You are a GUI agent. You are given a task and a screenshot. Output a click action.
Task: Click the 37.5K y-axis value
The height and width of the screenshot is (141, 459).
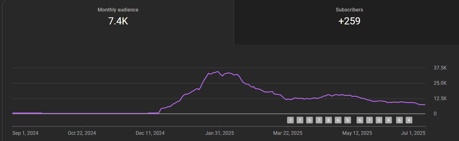(x=440, y=68)
